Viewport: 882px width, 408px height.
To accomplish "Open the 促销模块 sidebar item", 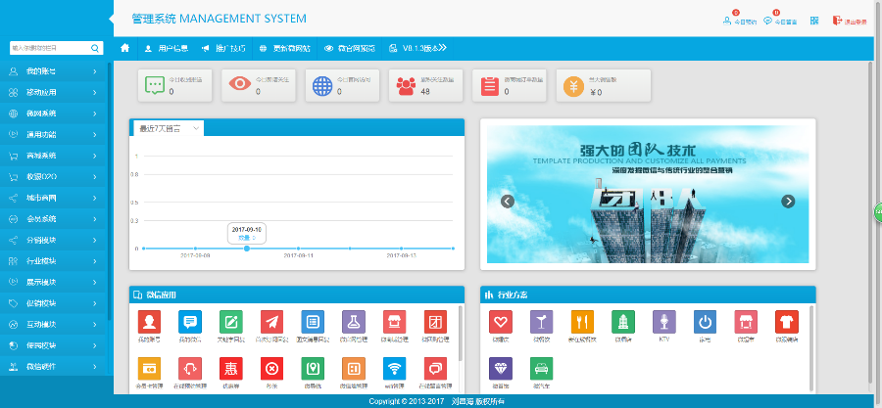I will [x=53, y=303].
